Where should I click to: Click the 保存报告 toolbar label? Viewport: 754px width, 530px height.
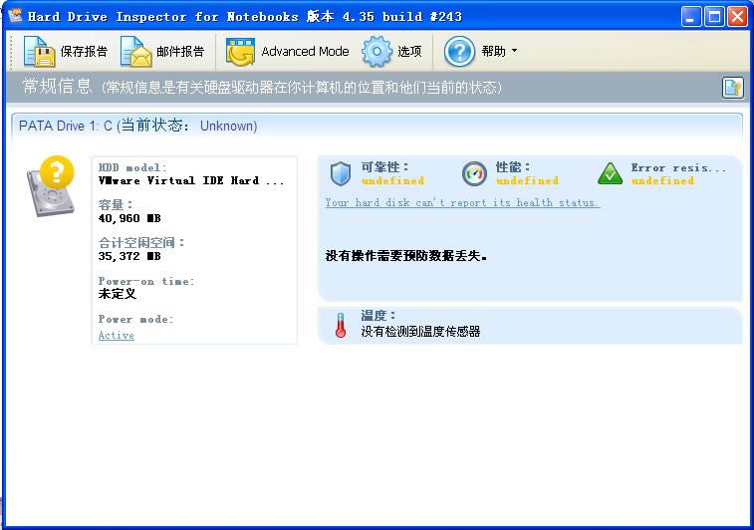84,51
